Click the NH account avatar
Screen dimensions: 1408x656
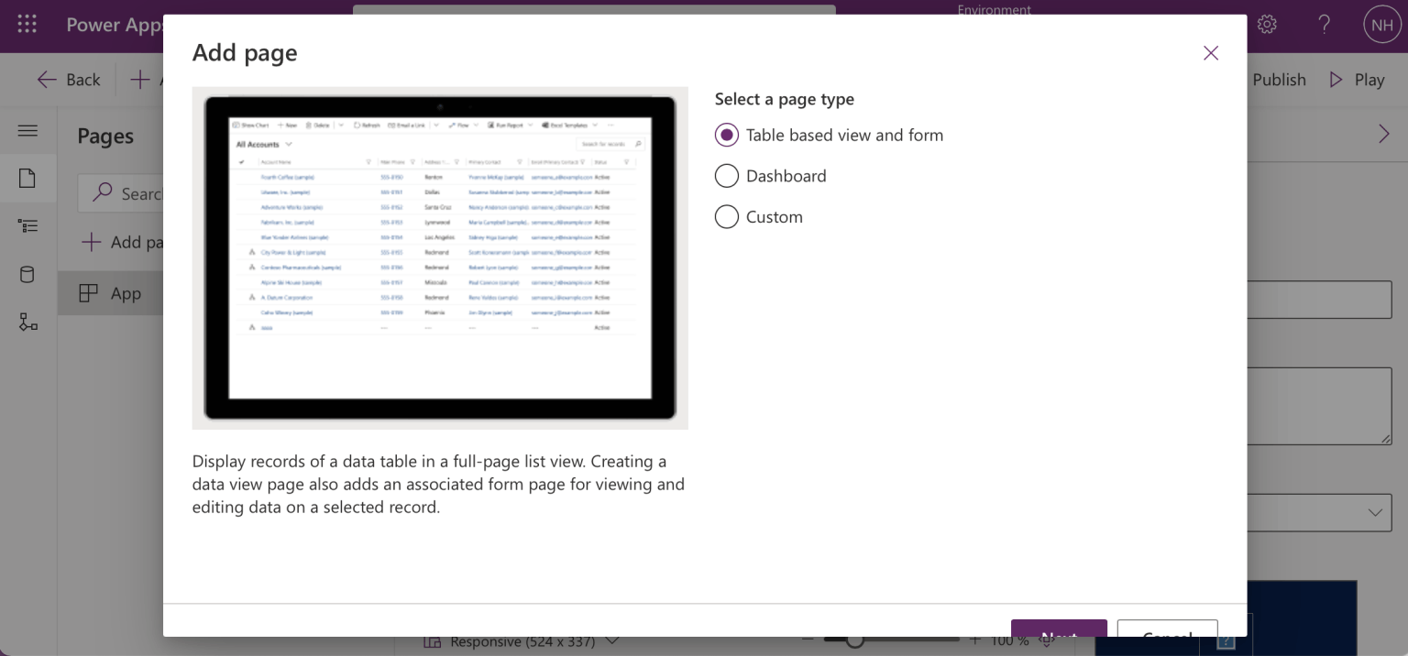pos(1382,25)
